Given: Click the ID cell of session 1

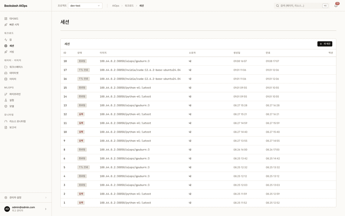Looking at the screenshot, I should pyautogui.click(x=64, y=203).
